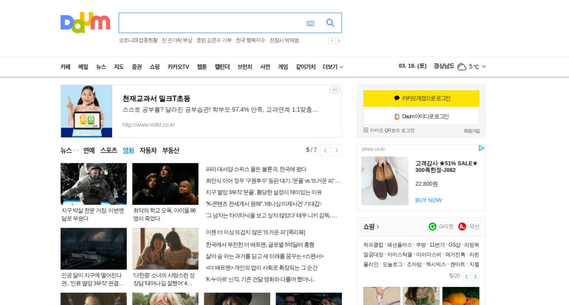Open the 사전 menu
Image resolution: width=569 pixels, height=305 pixels.
click(x=265, y=67)
